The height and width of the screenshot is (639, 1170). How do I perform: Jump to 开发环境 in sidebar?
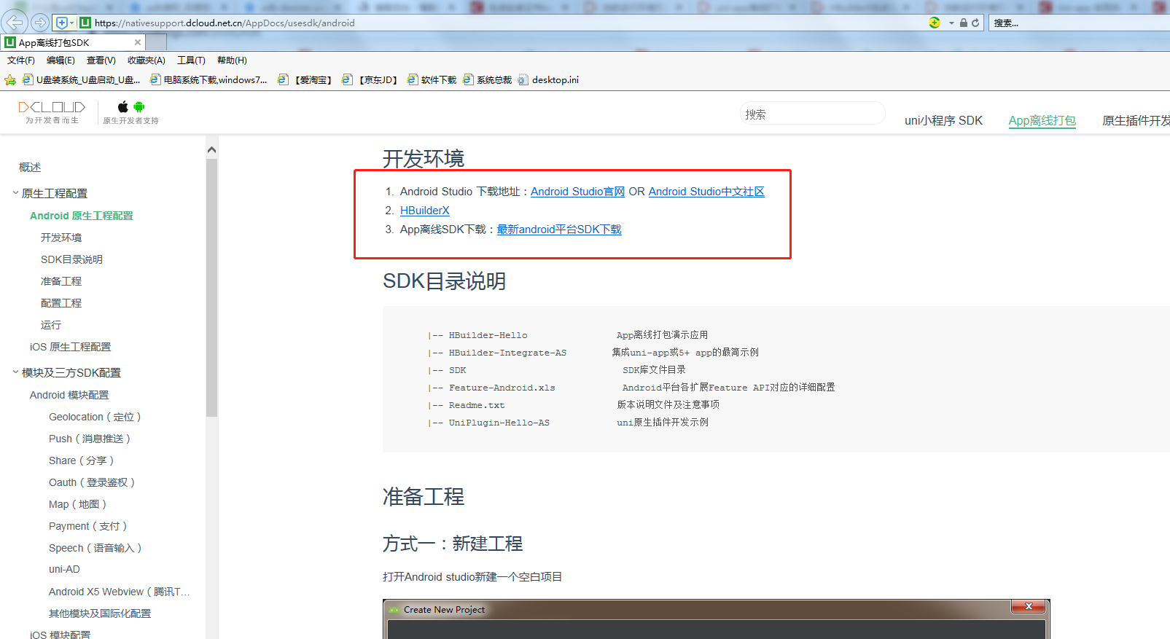[61, 238]
